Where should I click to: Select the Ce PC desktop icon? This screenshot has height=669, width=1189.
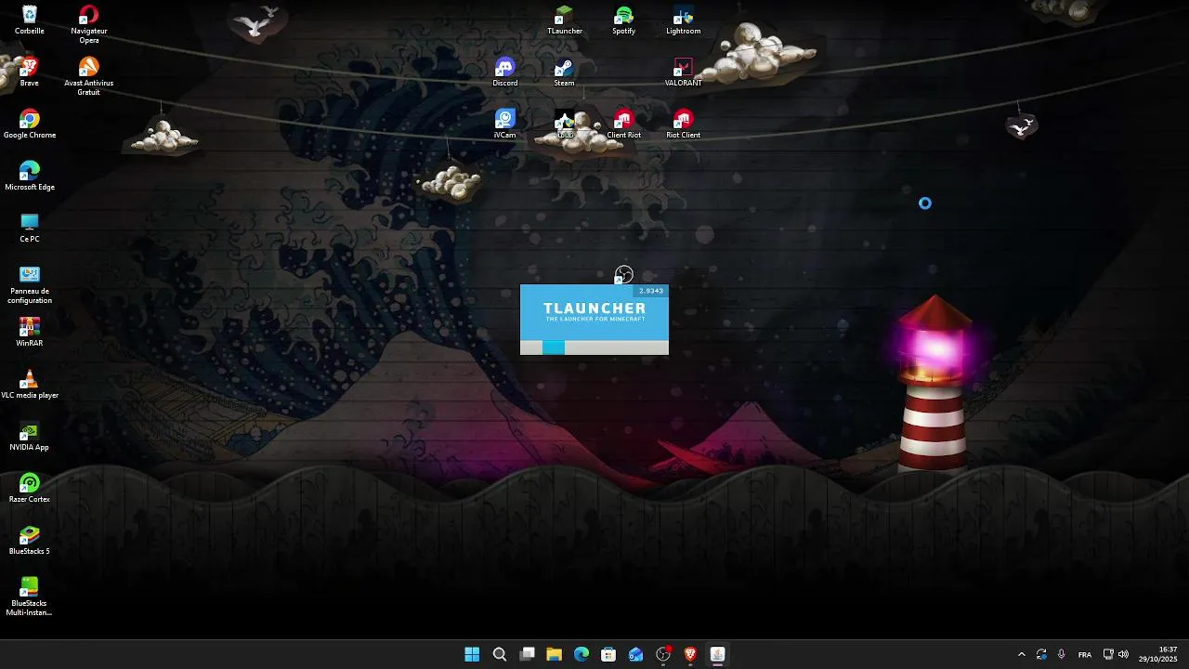[x=30, y=228]
